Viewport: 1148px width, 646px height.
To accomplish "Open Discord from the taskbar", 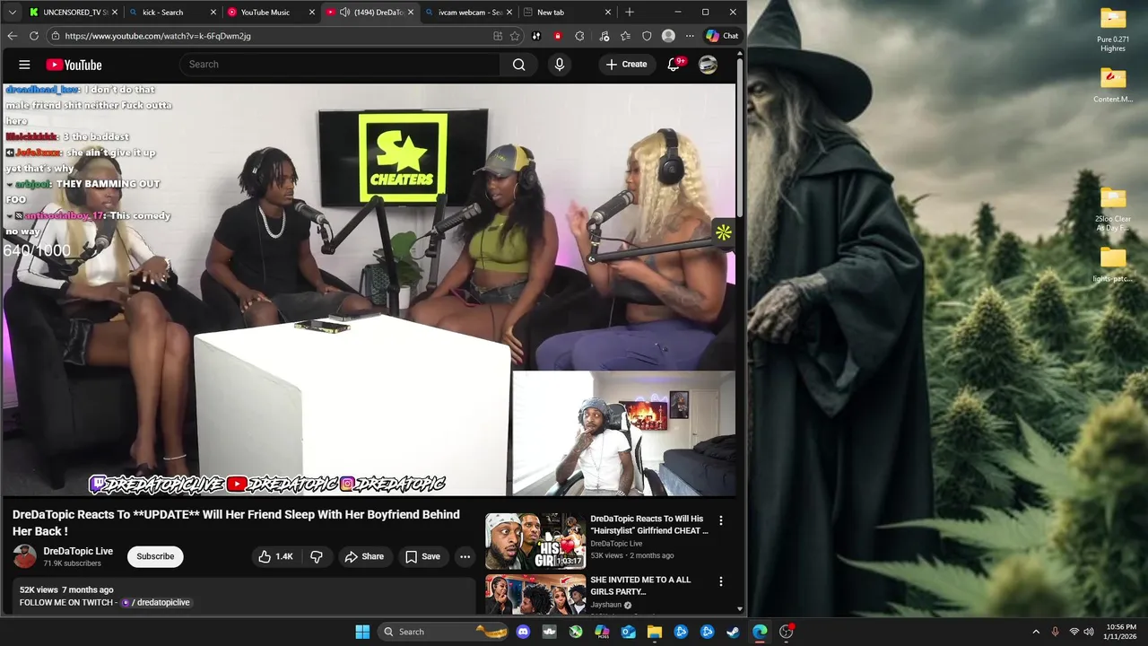I will coord(523,632).
